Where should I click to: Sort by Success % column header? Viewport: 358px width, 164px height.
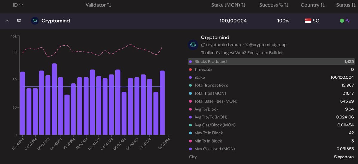click(274, 5)
